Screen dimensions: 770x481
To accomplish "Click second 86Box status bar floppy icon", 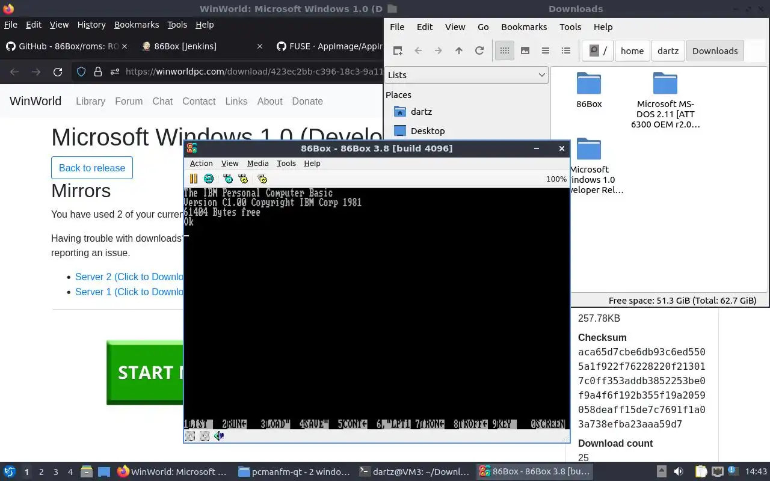I will [x=205, y=436].
